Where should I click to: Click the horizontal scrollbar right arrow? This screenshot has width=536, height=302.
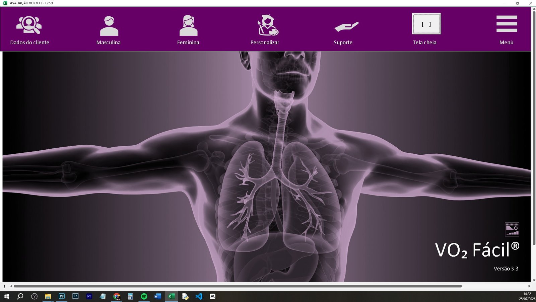pos(529,286)
